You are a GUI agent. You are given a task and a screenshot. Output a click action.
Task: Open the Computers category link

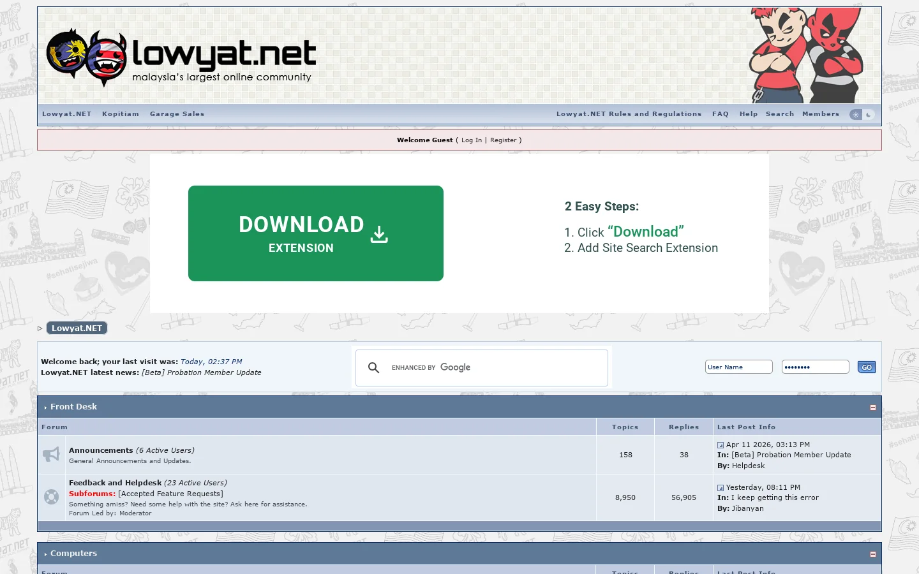coord(73,554)
